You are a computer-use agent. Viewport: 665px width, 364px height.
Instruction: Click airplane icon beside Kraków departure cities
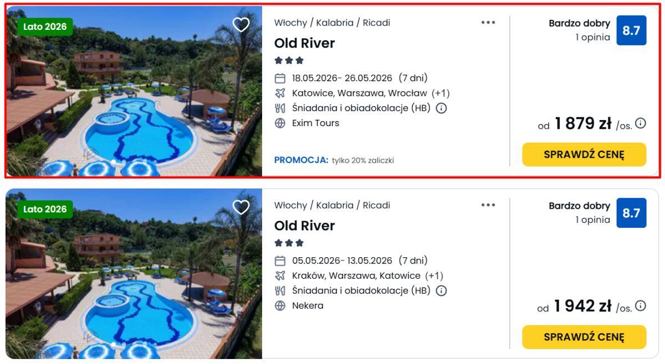pyautogui.click(x=280, y=275)
